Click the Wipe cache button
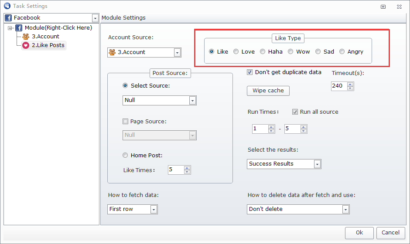Screen dimensions: 410x244 [268, 91]
